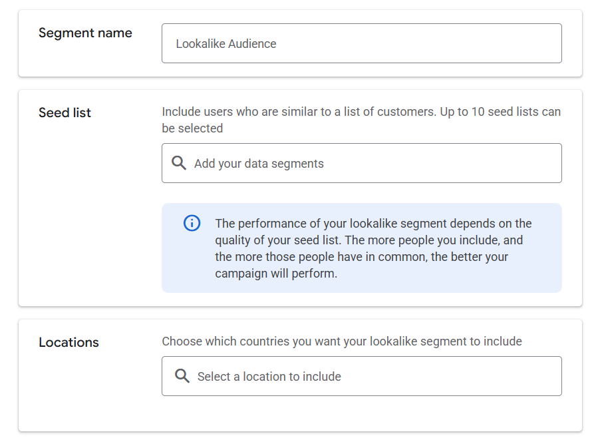Click "campaign will perform." line in notice

[x=276, y=274]
